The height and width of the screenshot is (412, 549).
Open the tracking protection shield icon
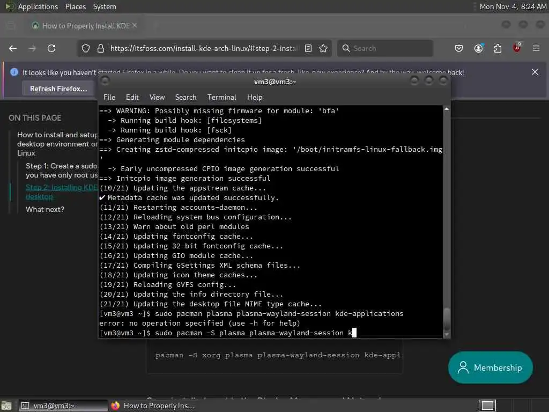click(x=86, y=48)
